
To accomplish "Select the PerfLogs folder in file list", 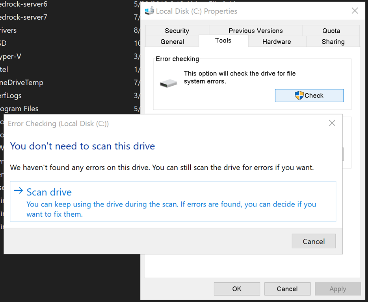I will [11, 96].
